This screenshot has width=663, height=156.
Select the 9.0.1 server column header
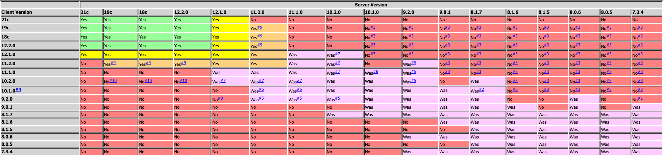coord(454,12)
